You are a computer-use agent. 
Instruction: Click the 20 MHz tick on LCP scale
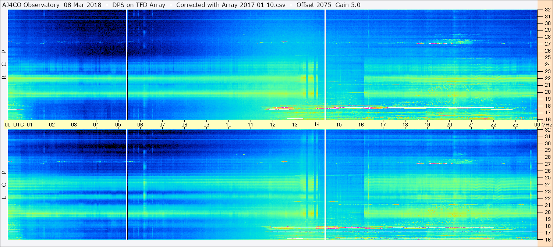[547, 212]
